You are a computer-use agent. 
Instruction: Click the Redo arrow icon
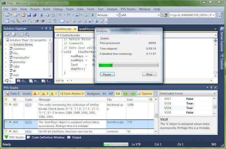[68, 15]
